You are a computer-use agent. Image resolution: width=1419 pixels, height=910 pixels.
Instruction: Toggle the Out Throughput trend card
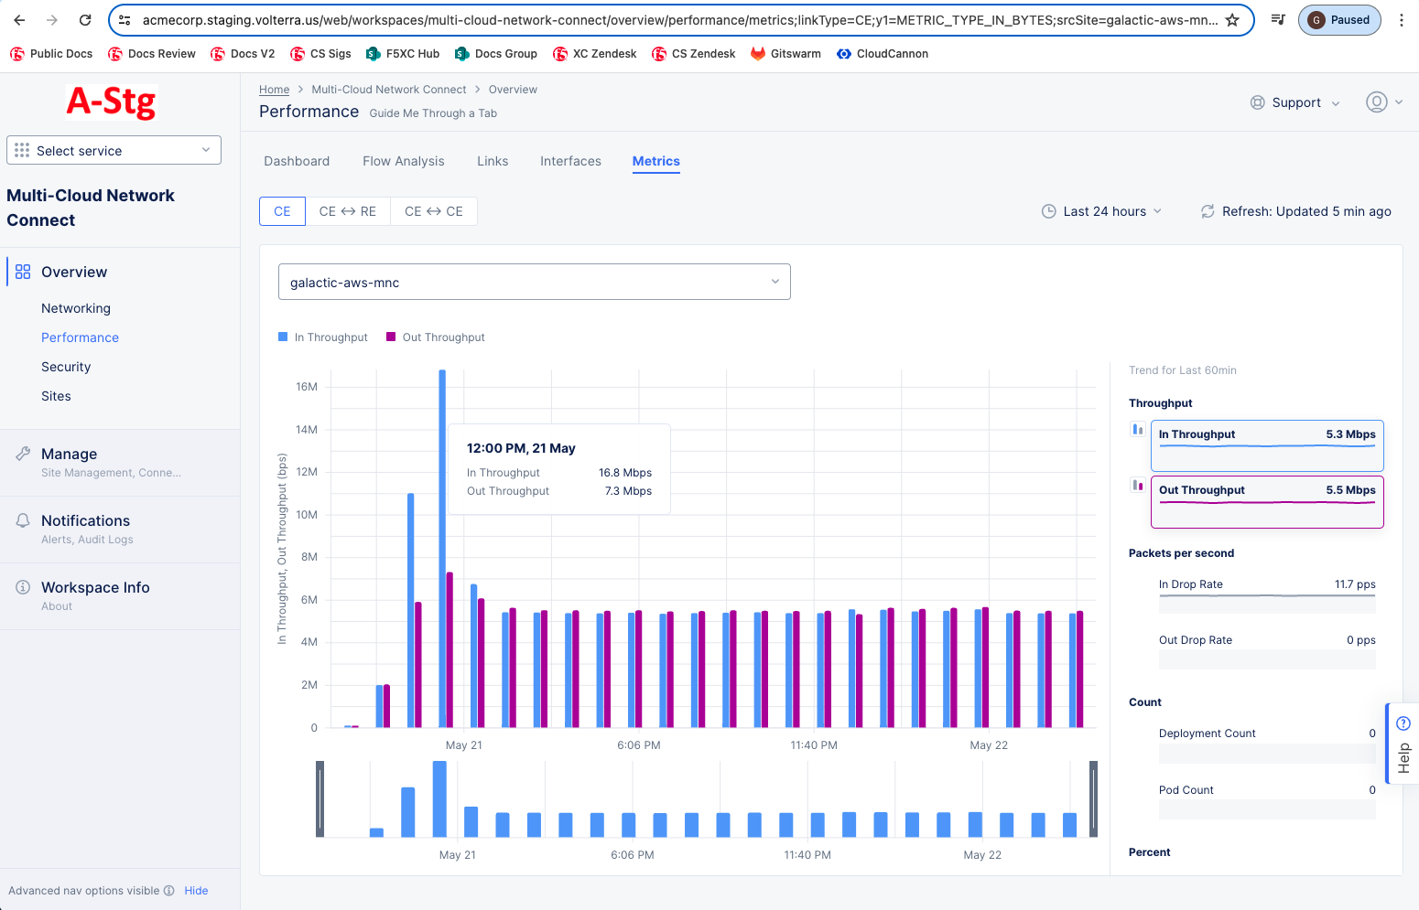pyautogui.click(x=1266, y=501)
